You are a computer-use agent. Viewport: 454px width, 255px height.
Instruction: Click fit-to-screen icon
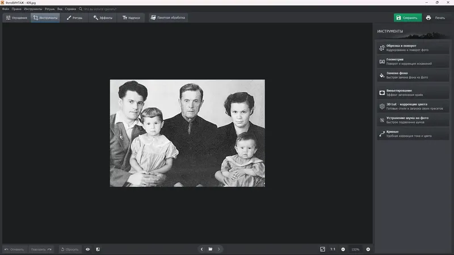click(322, 249)
